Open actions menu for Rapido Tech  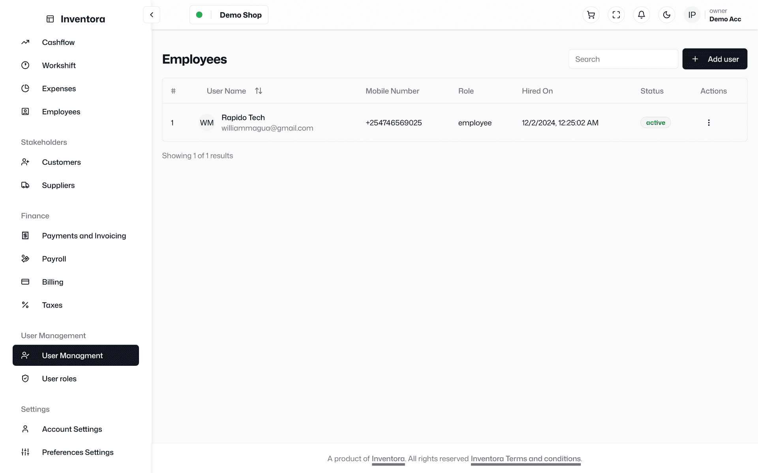point(709,123)
